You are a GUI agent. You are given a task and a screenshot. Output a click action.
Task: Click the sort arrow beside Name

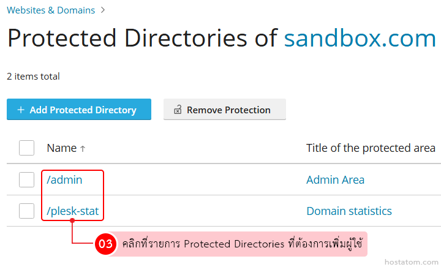pyautogui.click(x=83, y=148)
